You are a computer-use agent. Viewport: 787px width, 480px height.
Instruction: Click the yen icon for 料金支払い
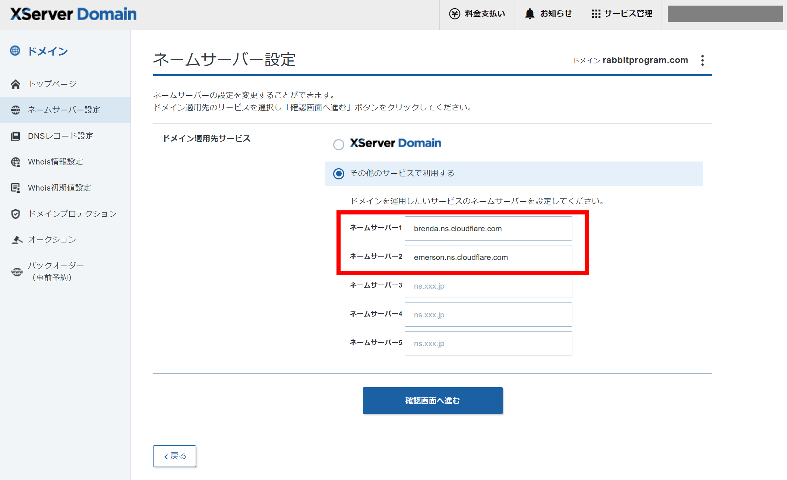pyautogui.click(x=454, y=14)
